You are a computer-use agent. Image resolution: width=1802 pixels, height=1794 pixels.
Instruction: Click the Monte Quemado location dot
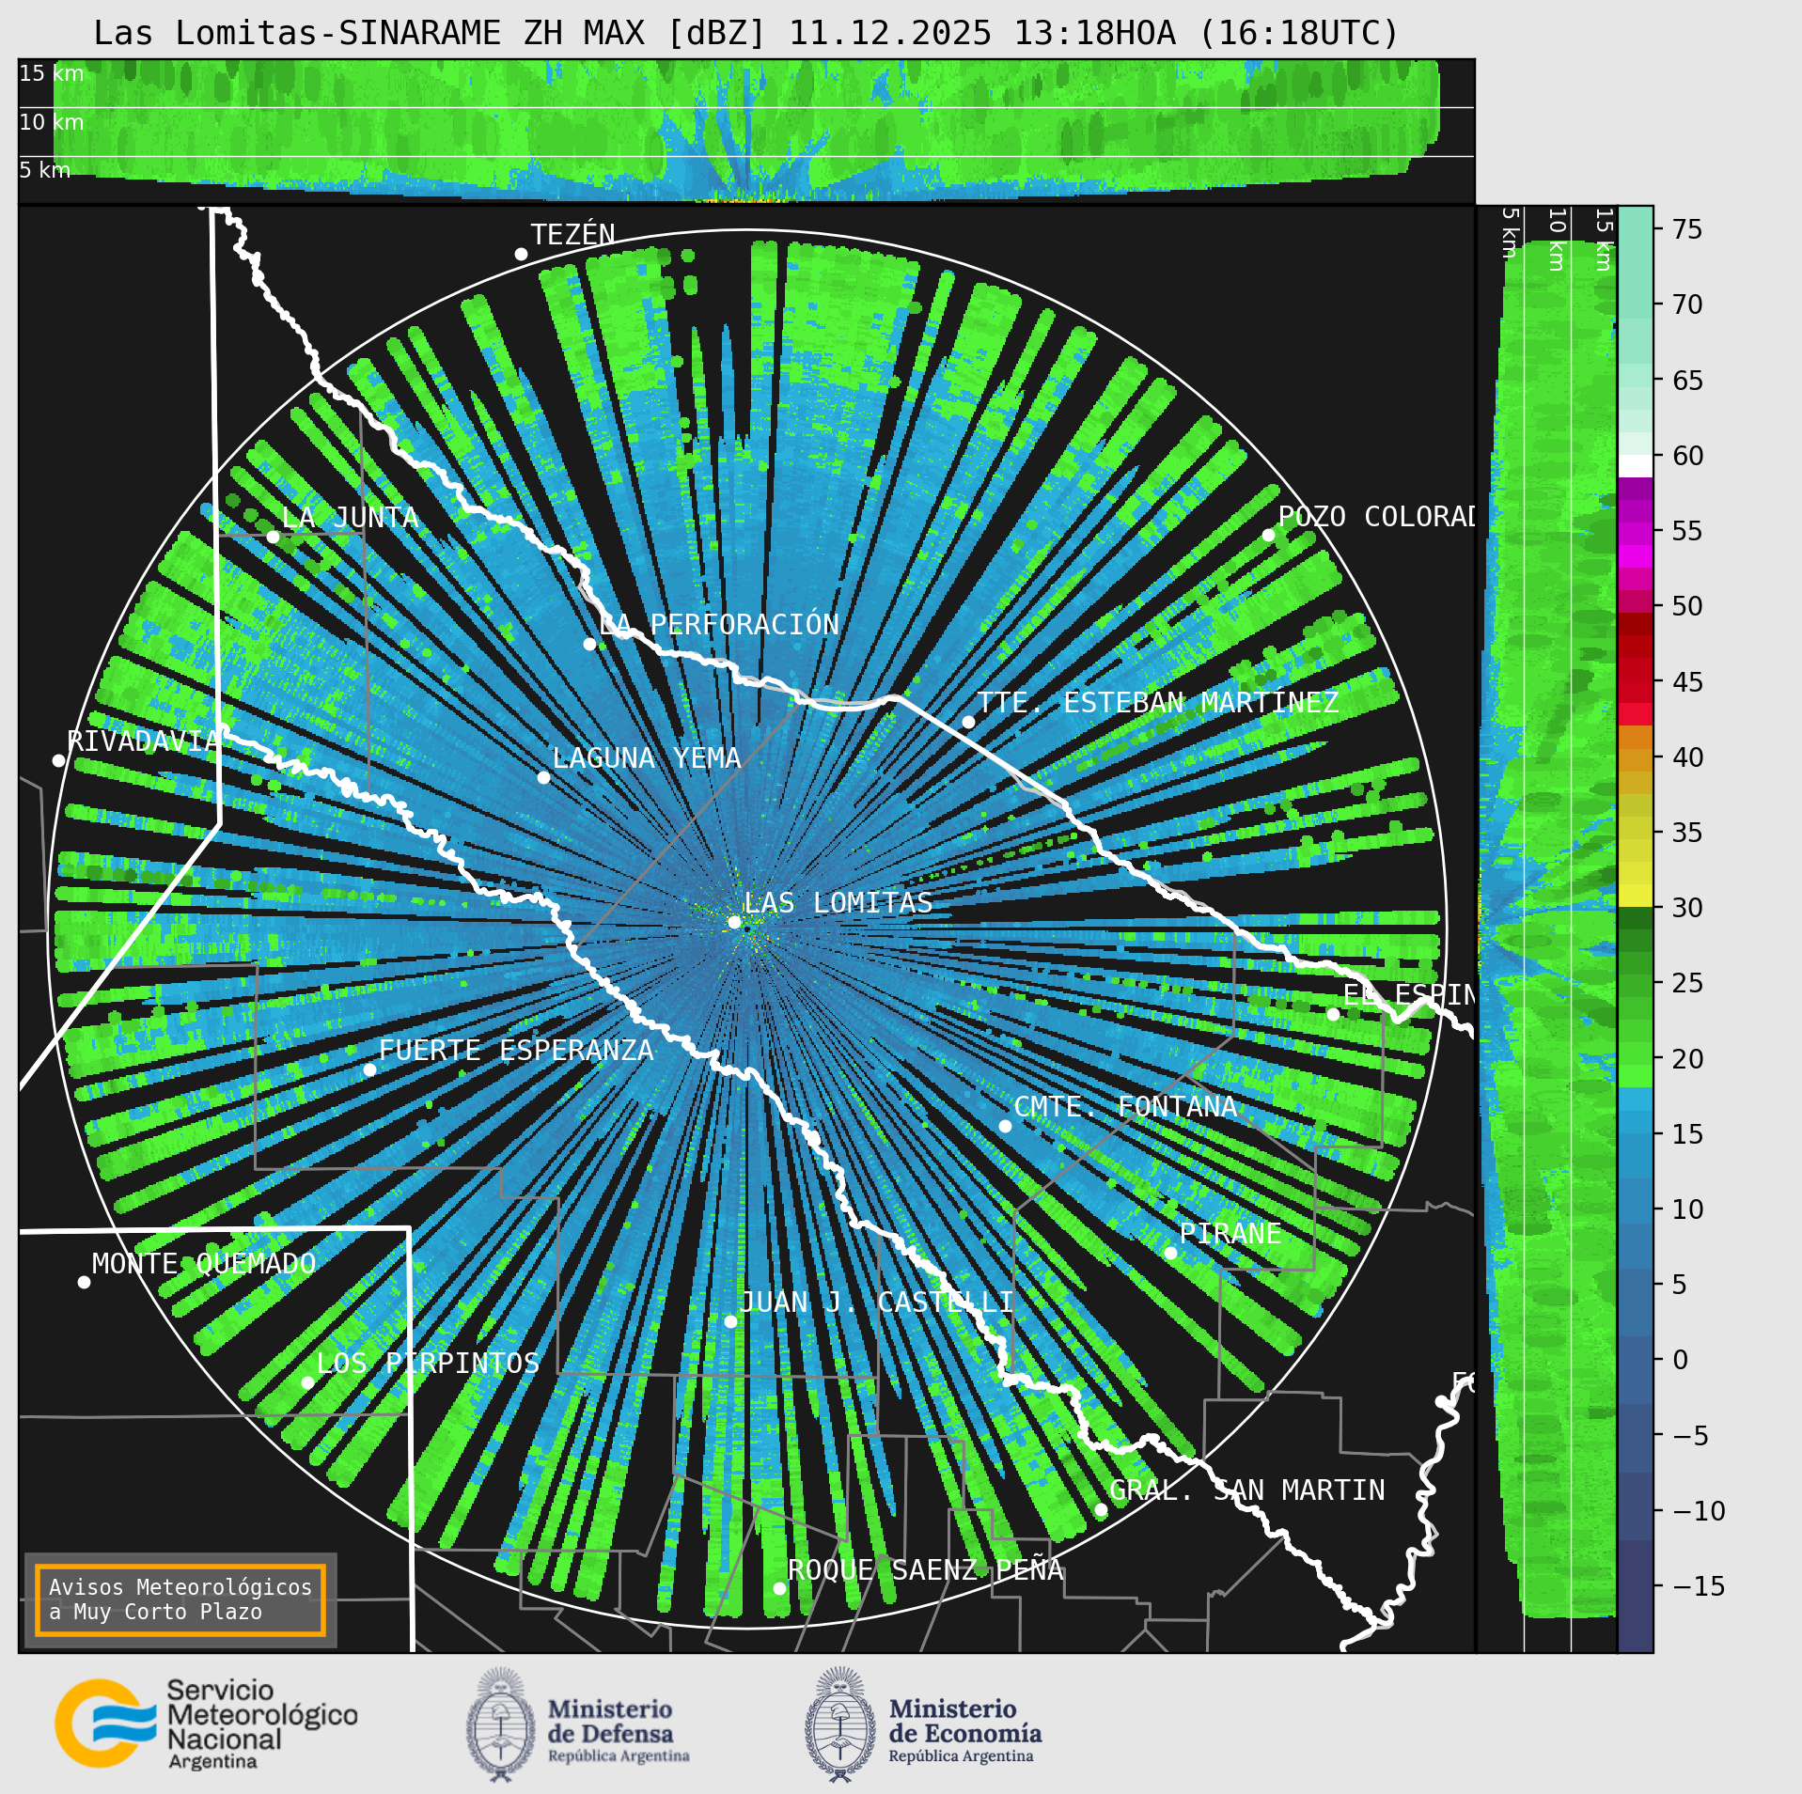point(84,1282)
